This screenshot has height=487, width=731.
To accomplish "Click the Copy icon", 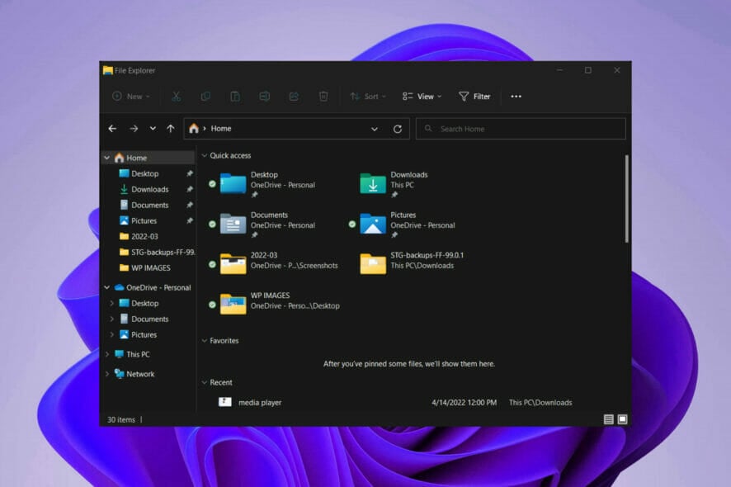I will [x=205, y=96].
